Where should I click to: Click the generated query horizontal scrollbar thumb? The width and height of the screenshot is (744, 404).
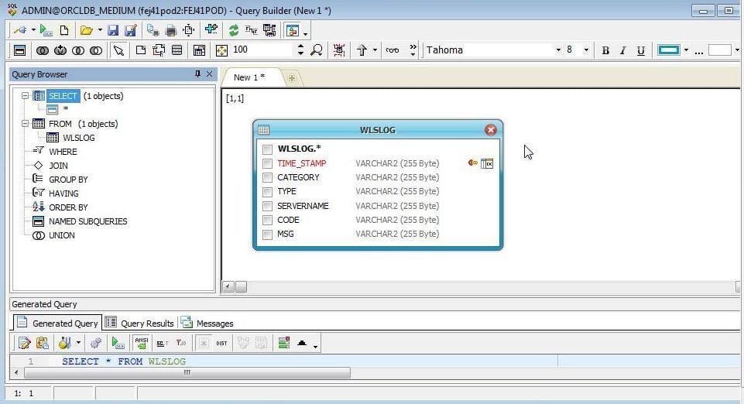click(187, 373)
